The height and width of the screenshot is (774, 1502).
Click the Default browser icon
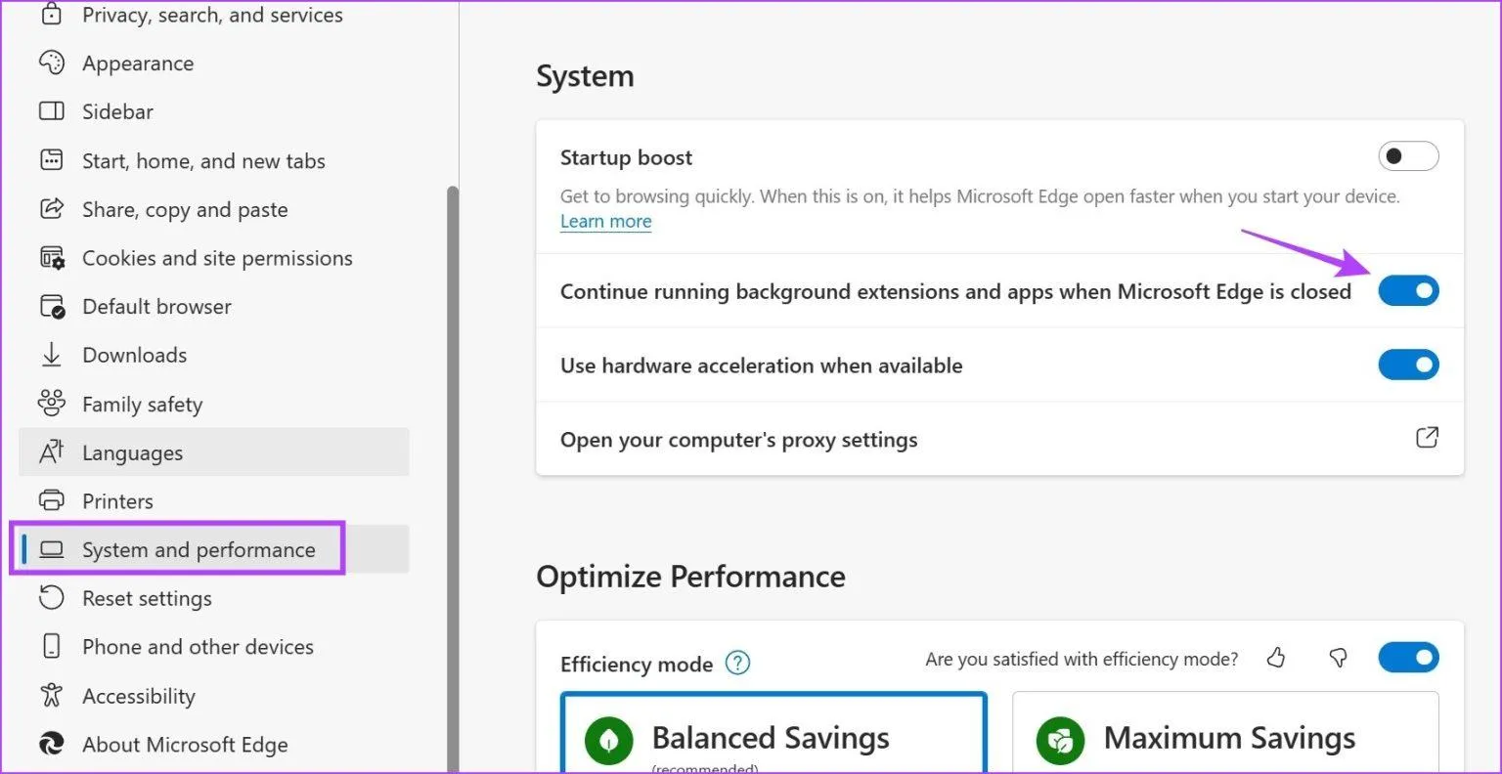(x=52, y=307)
